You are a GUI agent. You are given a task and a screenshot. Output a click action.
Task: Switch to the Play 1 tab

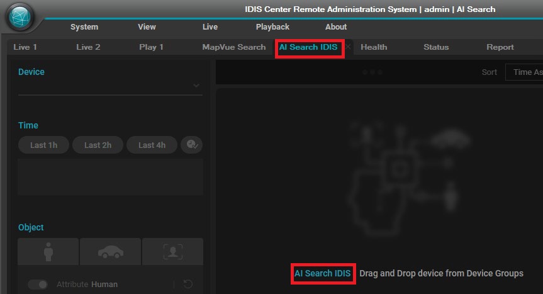coord(151,47)
